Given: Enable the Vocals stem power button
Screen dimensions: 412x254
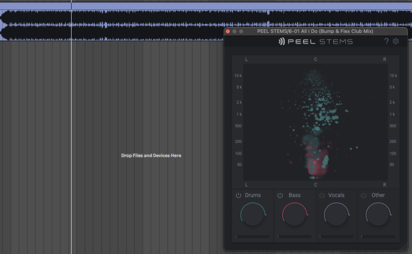Looking at the screenshot, I should [322, 196].
